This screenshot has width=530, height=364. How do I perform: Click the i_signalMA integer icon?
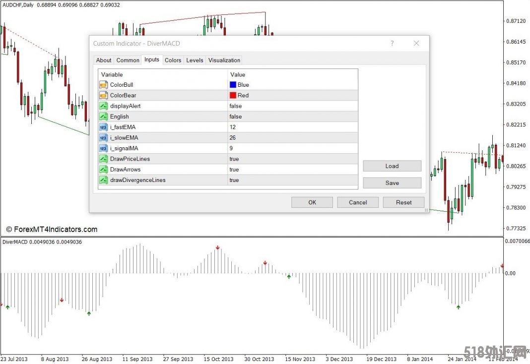click(x=103, y=148)
